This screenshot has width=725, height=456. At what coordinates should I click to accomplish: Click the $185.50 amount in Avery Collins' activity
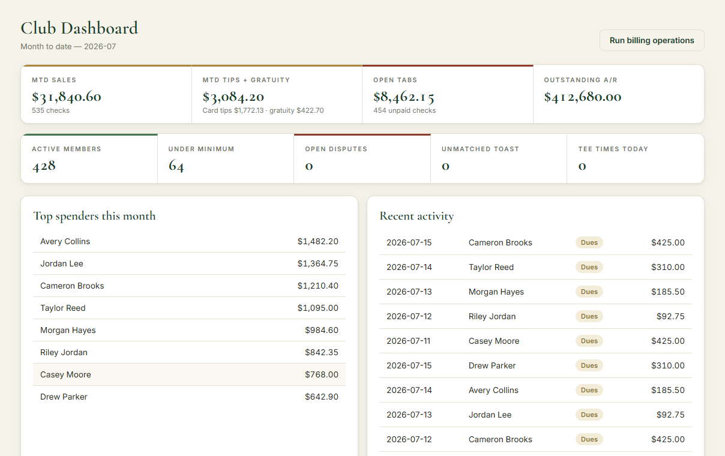coord(668,390)
